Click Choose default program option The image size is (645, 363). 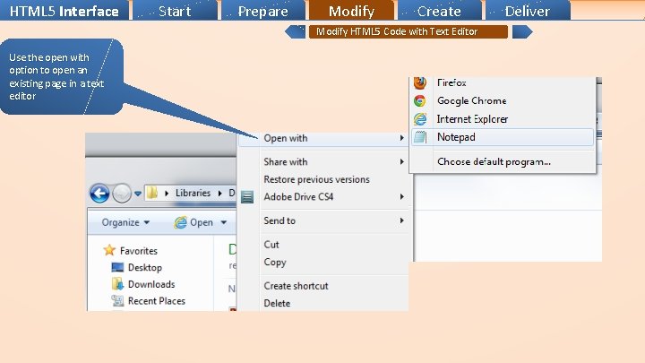click(x=494, y=161)
